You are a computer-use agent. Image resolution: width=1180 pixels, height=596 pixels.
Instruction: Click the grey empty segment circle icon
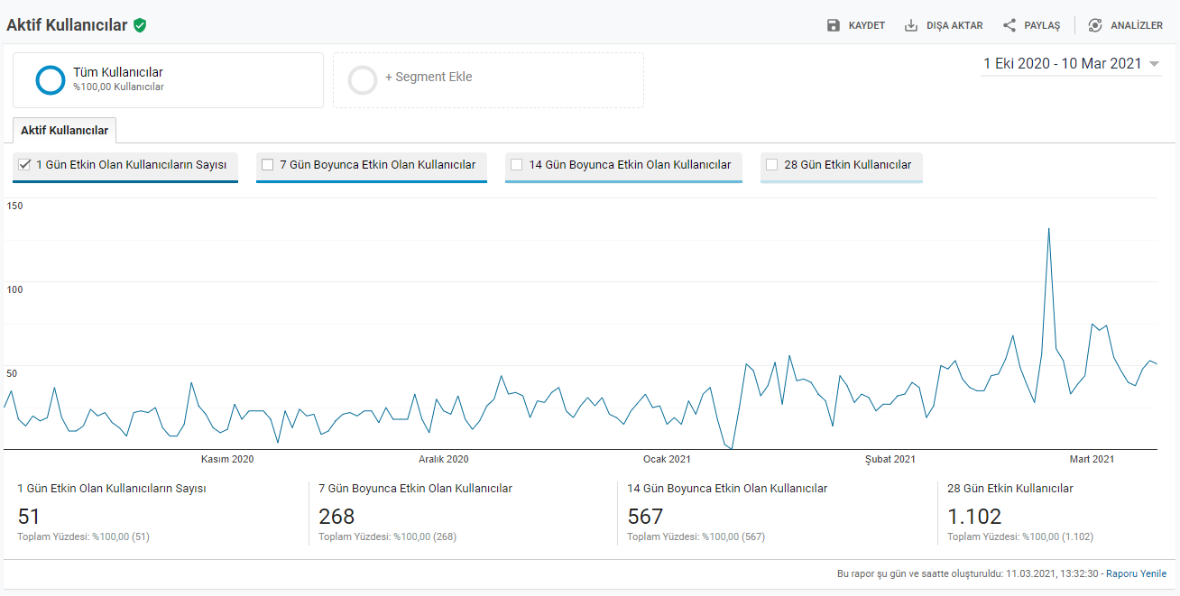click(363, 80)
